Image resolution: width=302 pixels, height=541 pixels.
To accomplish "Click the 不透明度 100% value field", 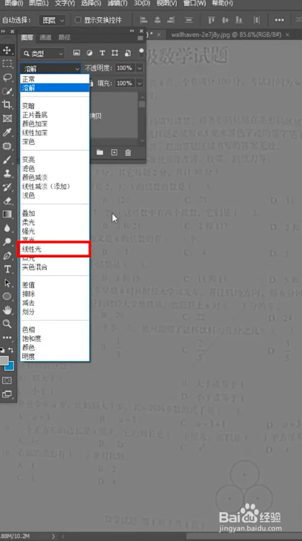I will point(125,68).
